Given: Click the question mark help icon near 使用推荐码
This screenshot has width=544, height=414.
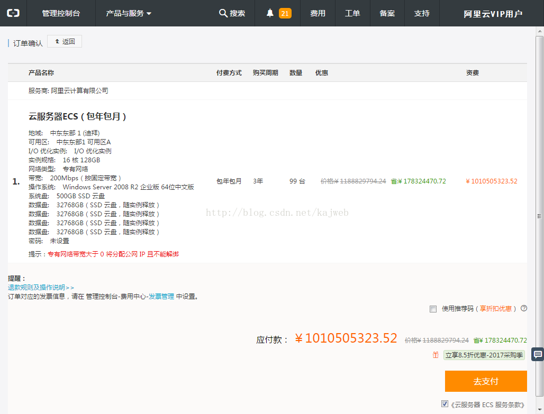Looking at the screenshot, I should 523,309.
